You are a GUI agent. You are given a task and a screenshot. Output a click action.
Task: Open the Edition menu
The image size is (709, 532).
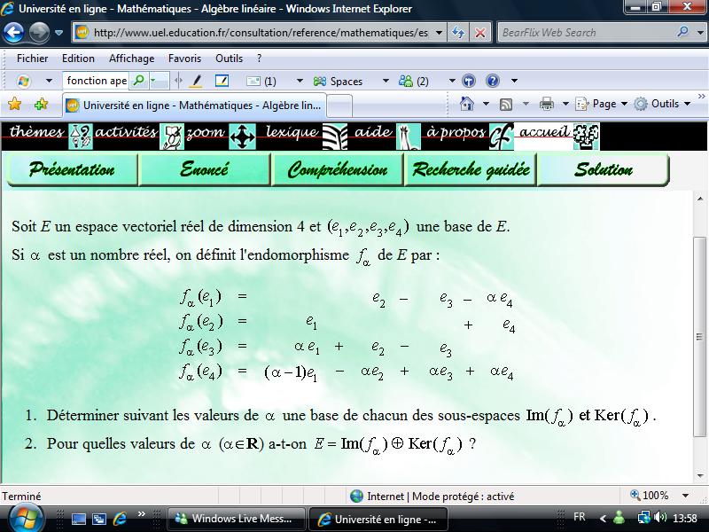point(78,59)
